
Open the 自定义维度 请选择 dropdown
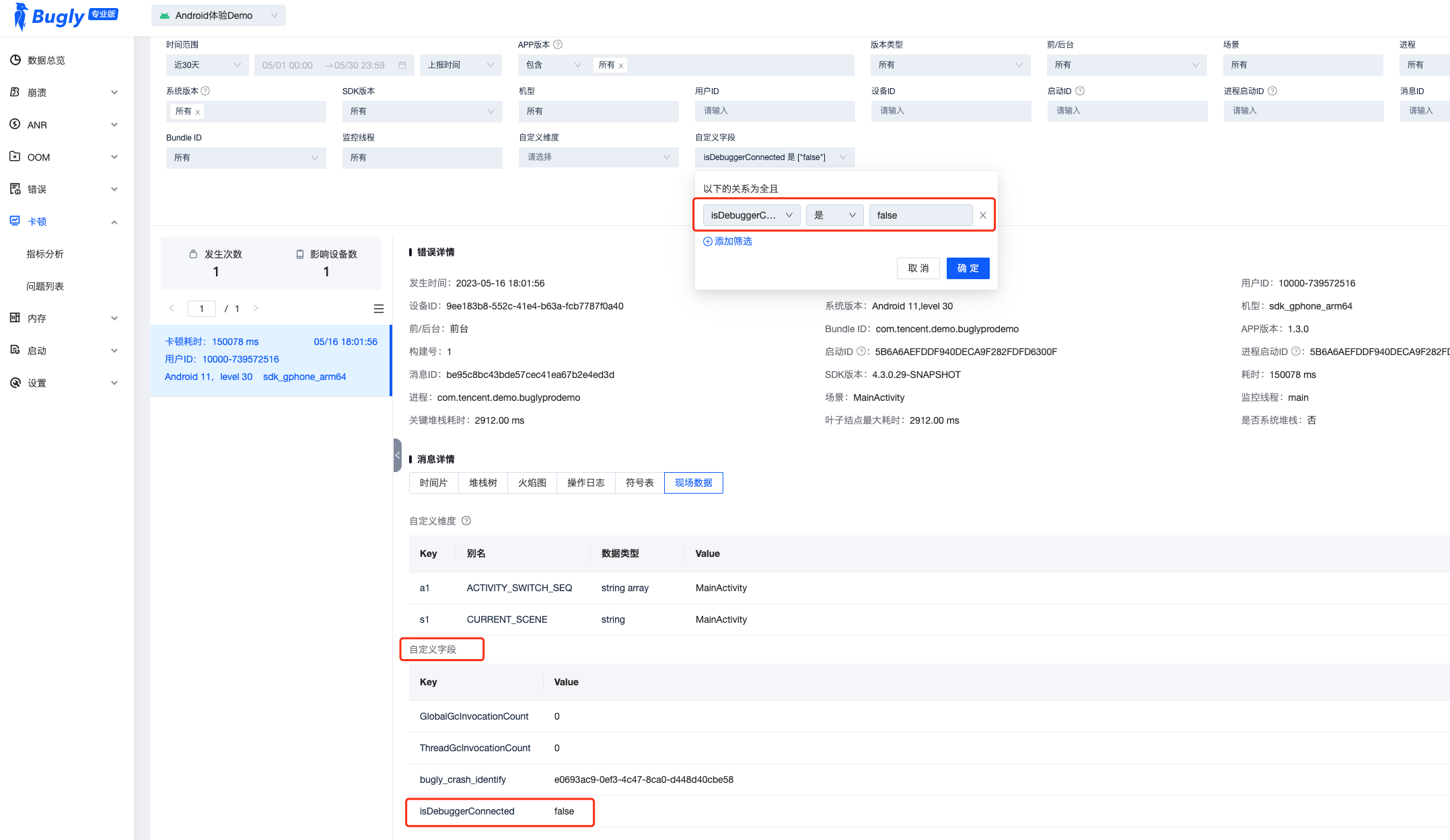[599, 157]
